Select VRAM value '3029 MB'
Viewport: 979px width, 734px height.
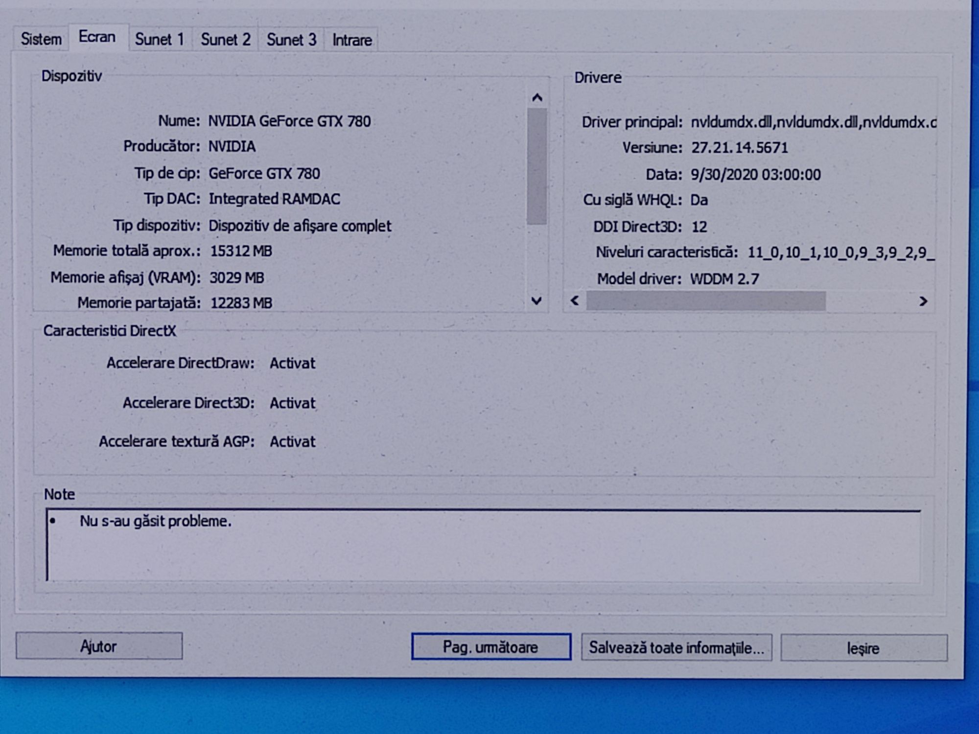(x=237, y=277)
